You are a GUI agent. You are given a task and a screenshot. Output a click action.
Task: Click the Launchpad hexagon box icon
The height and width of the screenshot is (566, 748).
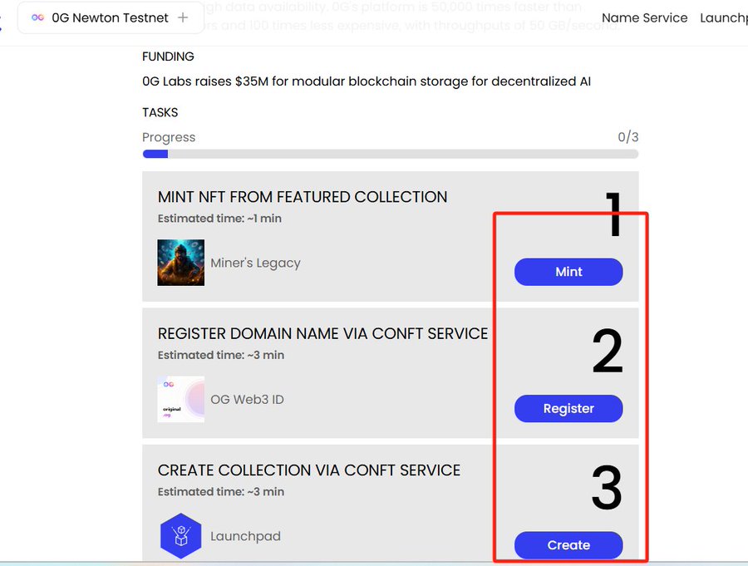tap(181, 536)
